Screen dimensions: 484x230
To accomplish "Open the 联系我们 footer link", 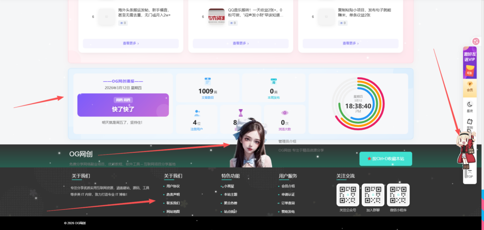I will (173, 203).
